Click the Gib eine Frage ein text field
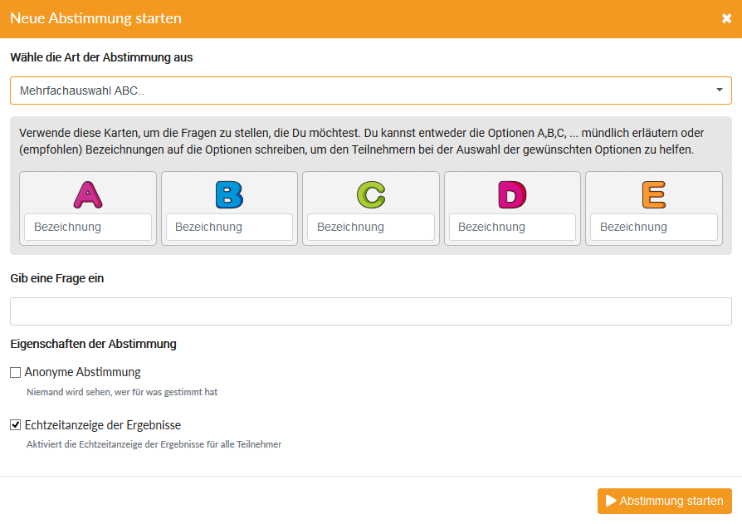The image size is (742, 524). [370, 311]
